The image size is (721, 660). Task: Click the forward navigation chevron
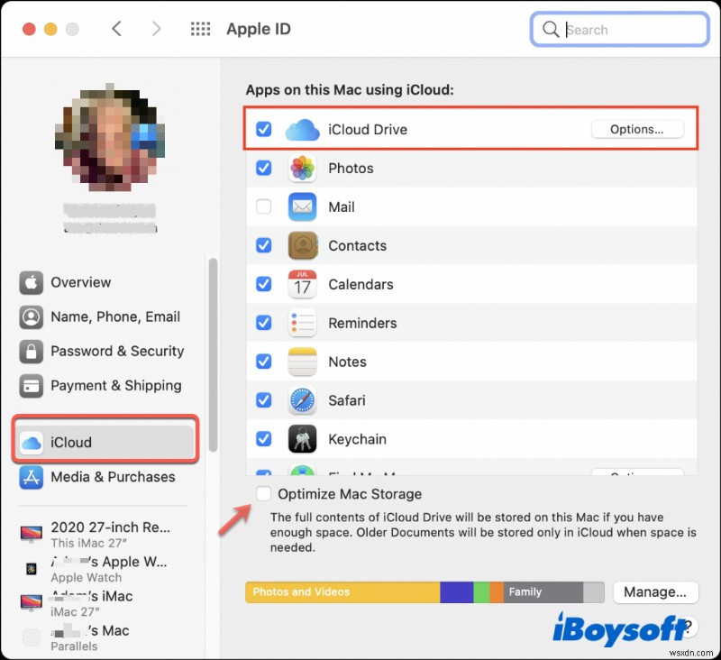(x=156, y=28)
